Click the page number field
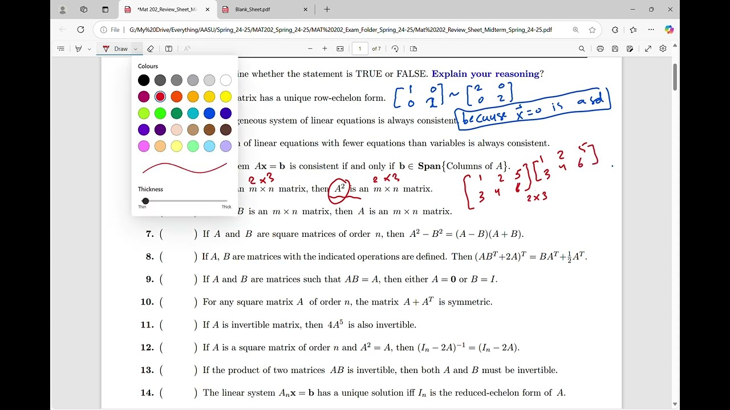The image size is (730, 410). 360,49
